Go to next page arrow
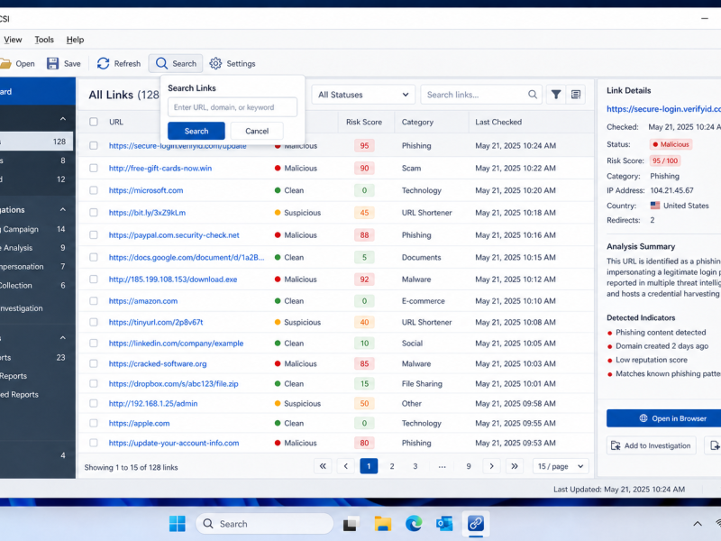 [491, 466]
